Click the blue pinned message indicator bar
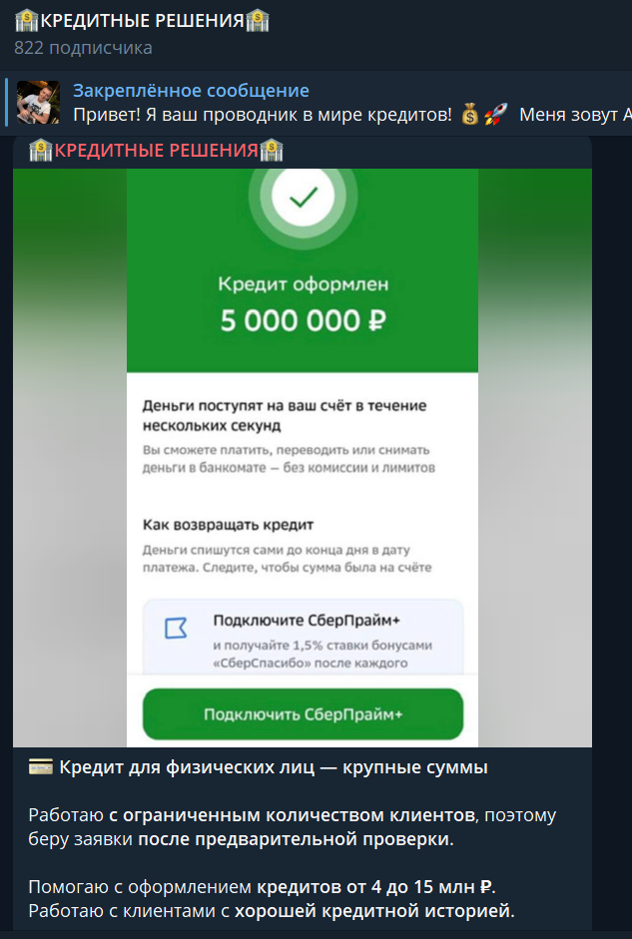The height and width of the screenshot is (939, 632). coord(6,102)
